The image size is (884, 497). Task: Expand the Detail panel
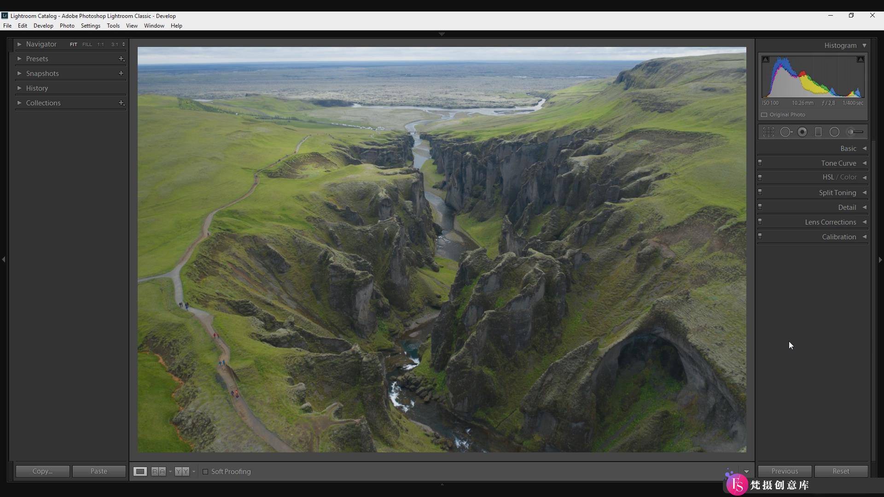[864, 207]
